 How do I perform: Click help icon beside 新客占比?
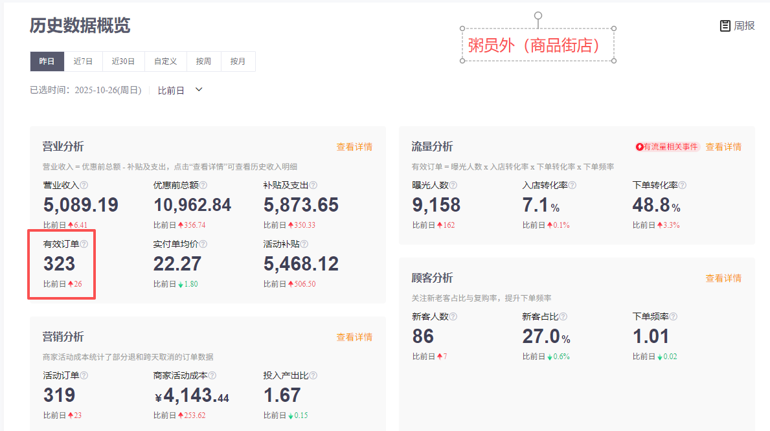(x=563, y=316)
